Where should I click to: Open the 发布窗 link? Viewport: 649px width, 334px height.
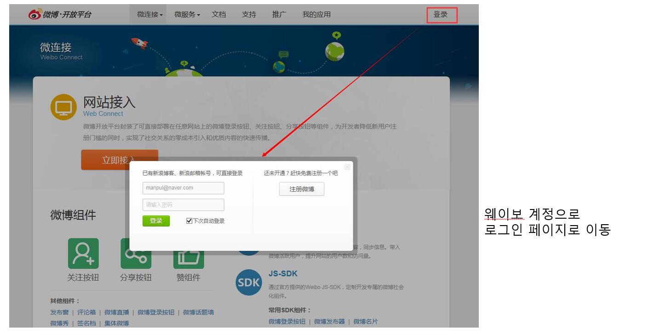[x=59, y=312]
